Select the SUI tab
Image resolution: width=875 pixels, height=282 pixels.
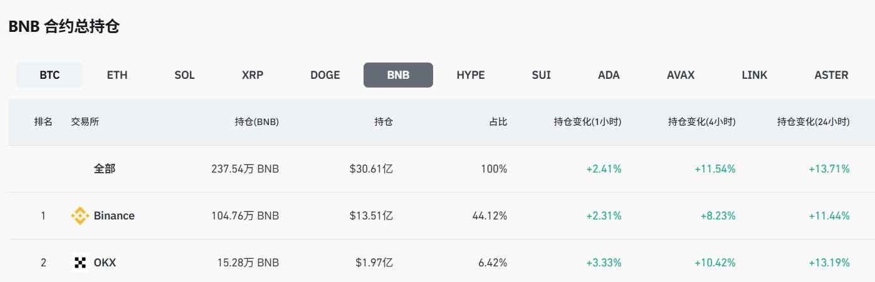point(541,75)
